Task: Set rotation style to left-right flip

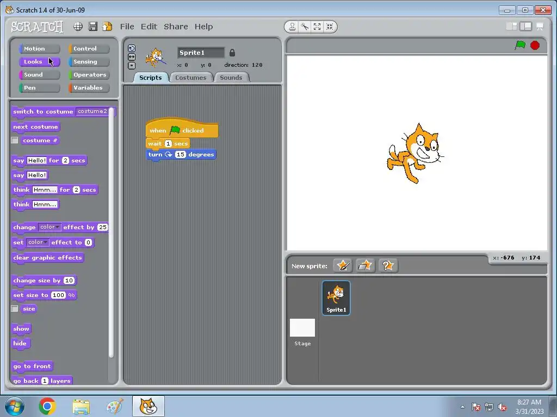Action: [x=132, y=57]
